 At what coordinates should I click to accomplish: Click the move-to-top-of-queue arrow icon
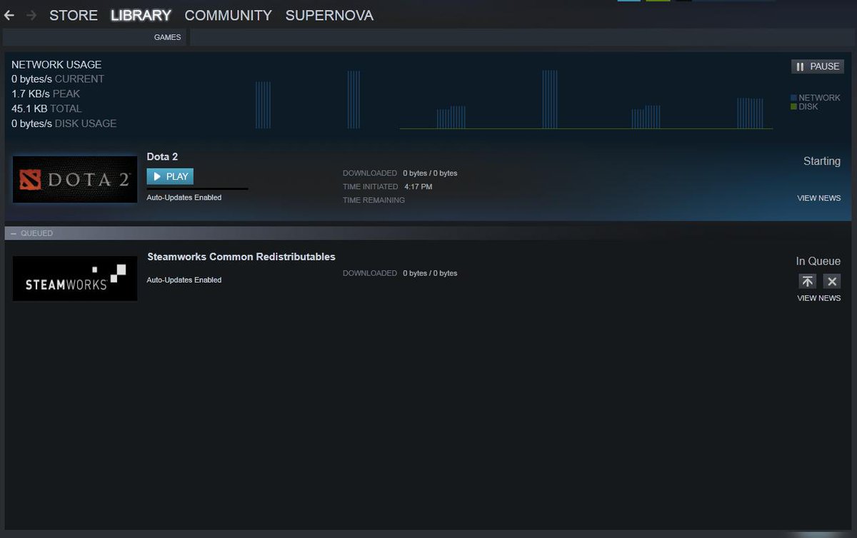click(807, 281)
